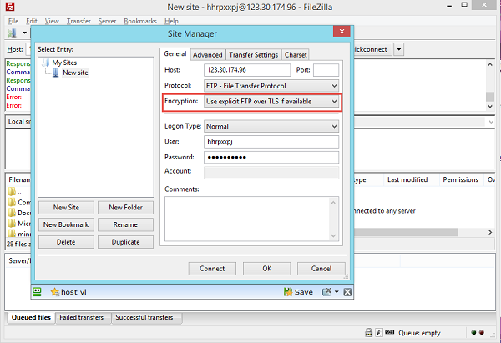Select the New site entry icon
Image resolution: width=501 pixels, height=343 pixels.
[x=55, y=73]
